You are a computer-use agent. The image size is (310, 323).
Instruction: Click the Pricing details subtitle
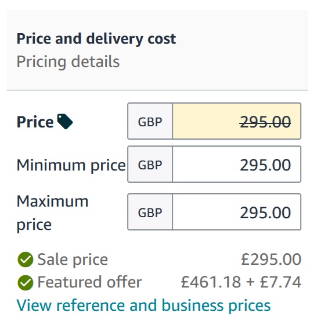tap(68, 62)
